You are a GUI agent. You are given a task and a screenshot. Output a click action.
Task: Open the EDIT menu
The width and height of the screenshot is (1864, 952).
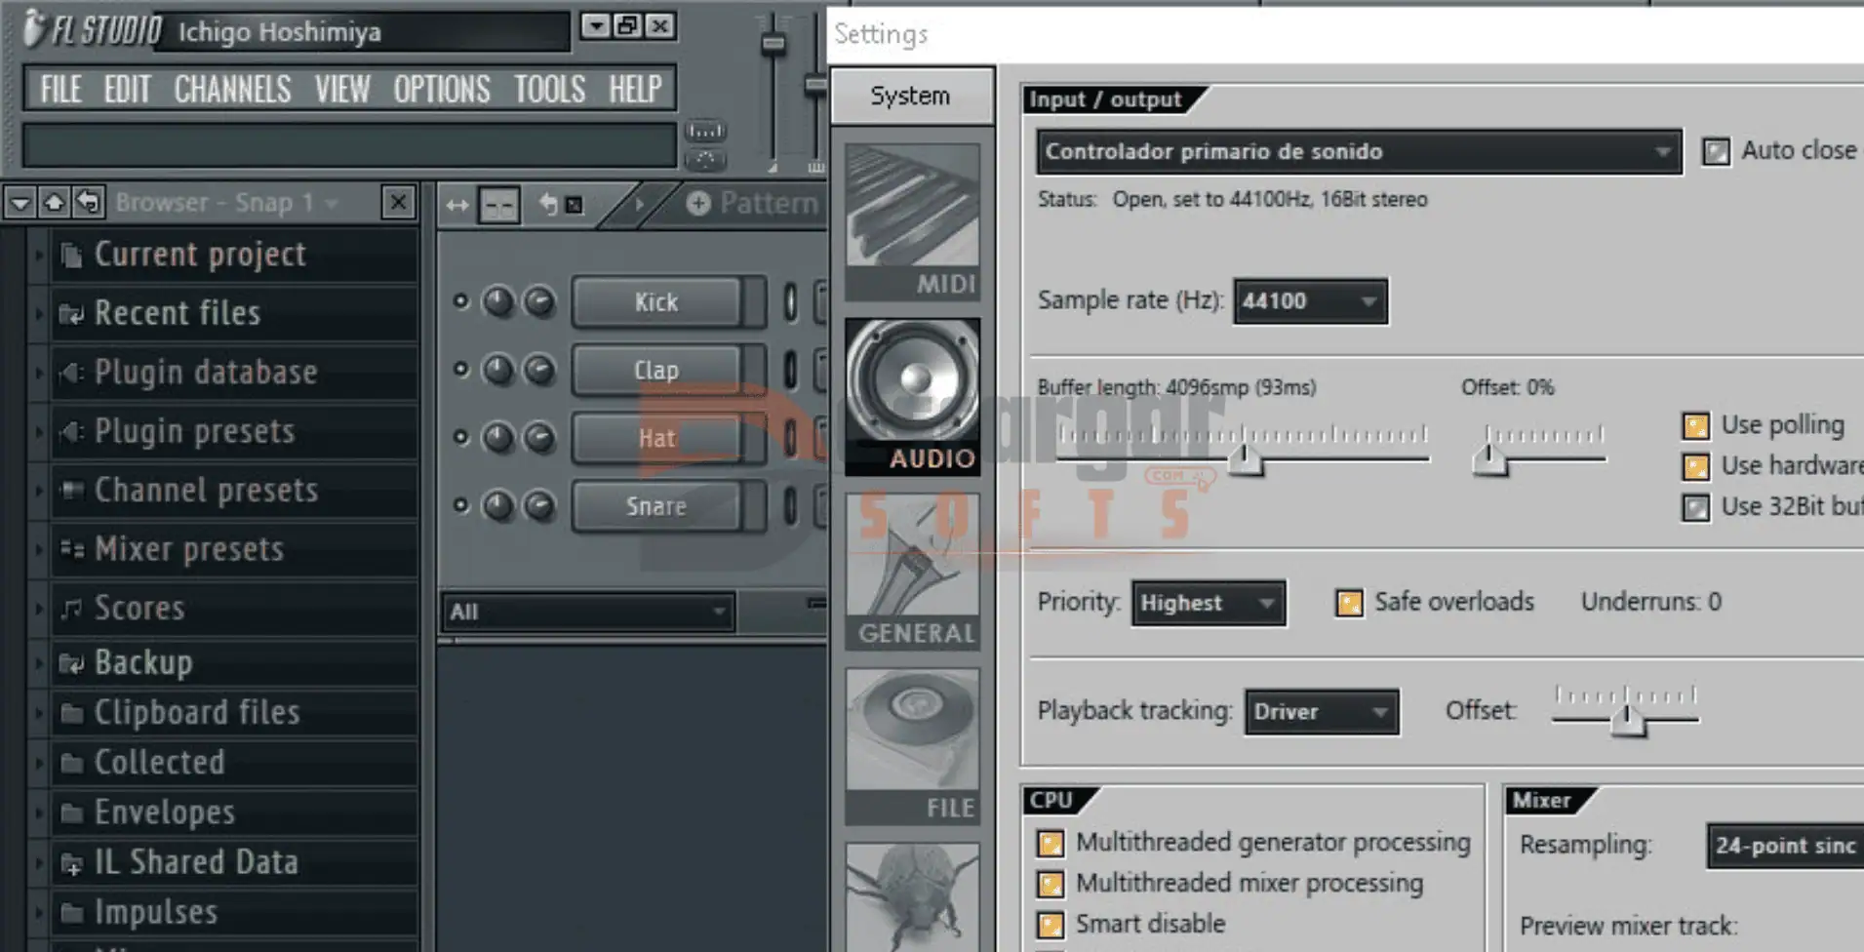(127, 90)
